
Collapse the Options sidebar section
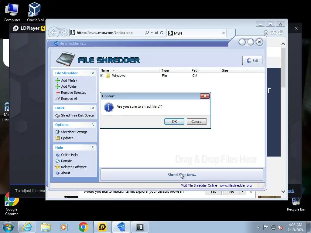coord(93,125)
